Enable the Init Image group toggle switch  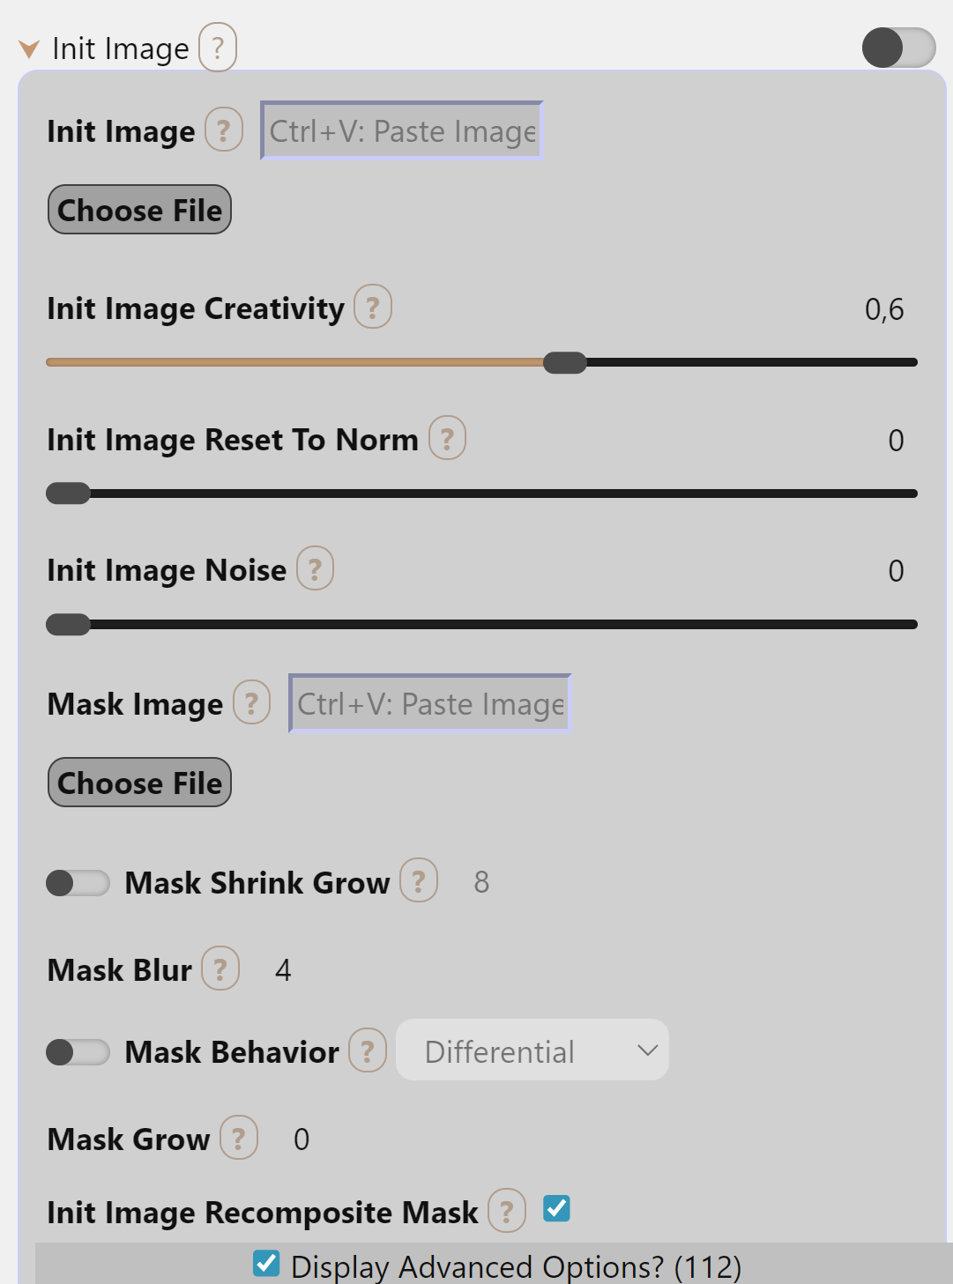coord(898,48)
